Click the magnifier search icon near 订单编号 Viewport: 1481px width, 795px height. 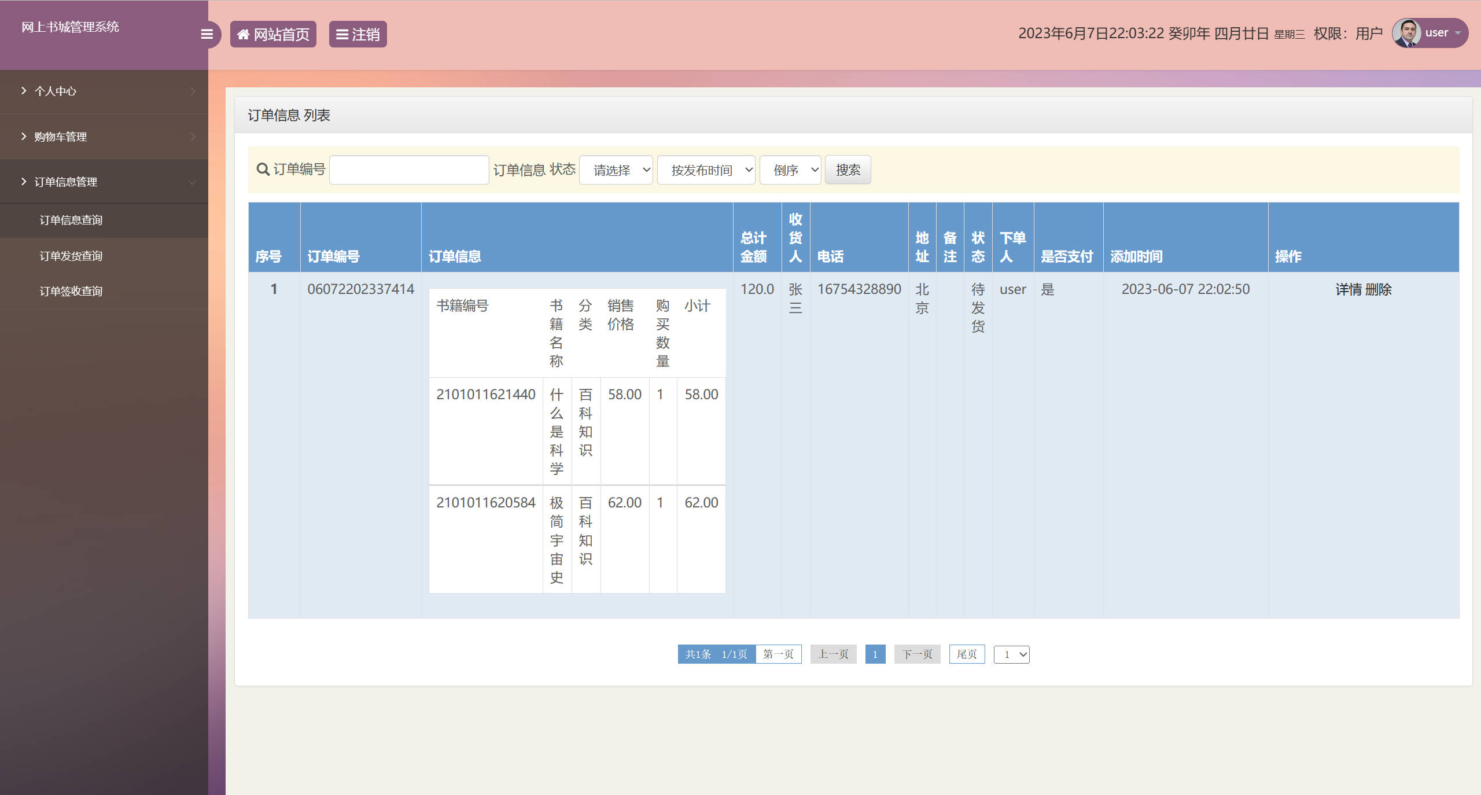[x=263, y=170]
